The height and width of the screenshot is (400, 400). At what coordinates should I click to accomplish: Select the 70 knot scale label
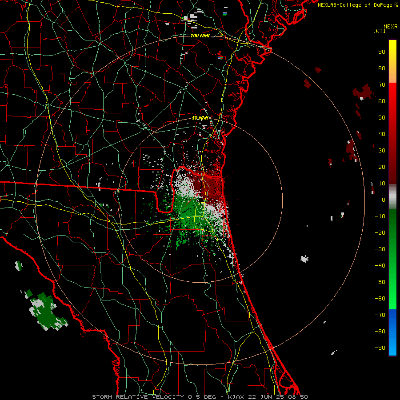382,85
